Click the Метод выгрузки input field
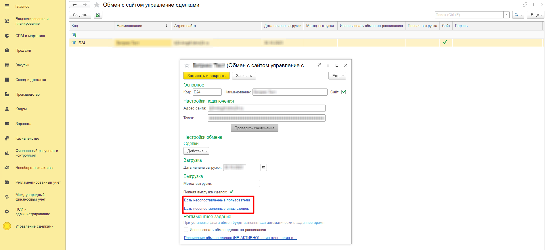 (x=237, y=184)
